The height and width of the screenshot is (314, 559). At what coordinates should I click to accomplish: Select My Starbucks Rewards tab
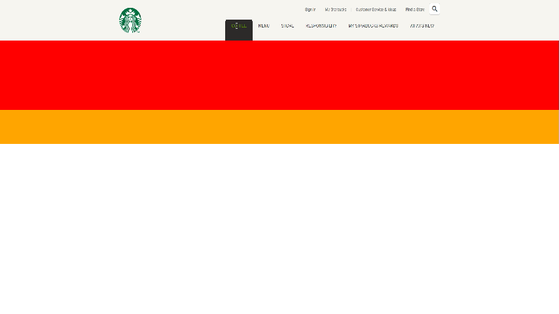(373, 26)
